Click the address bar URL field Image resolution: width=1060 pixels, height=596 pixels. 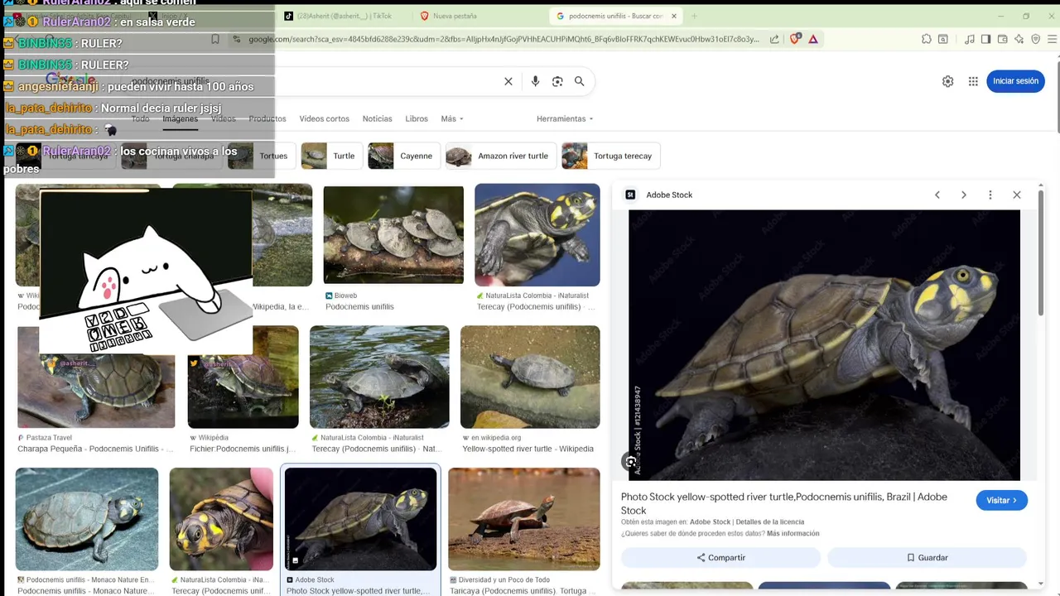point(503,39)
